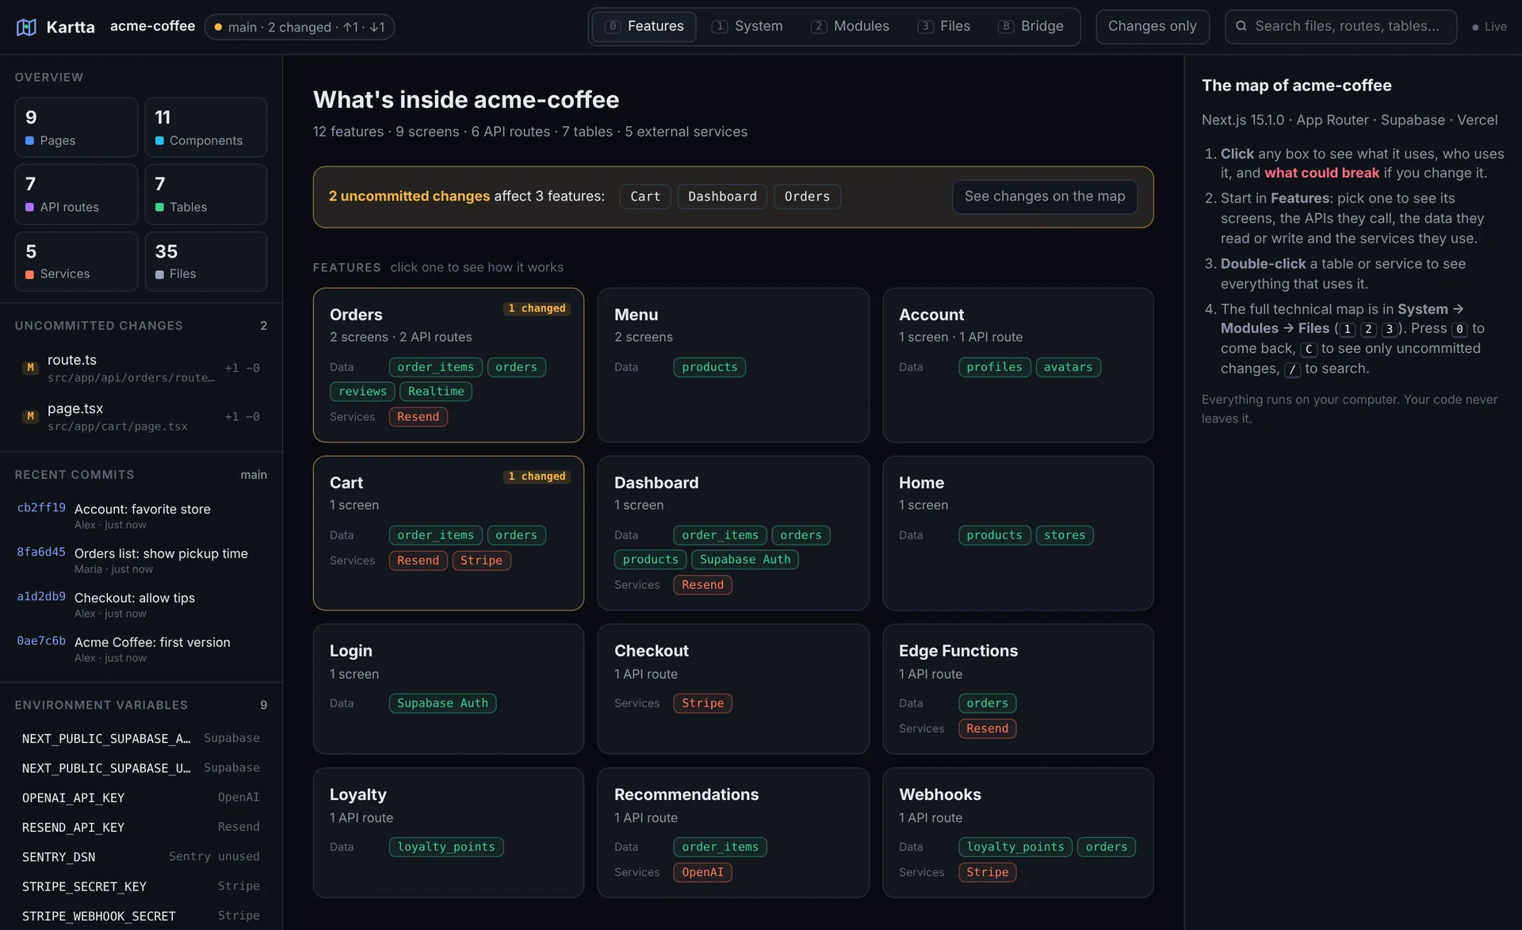Open the Pages overview card
Image resolution: width=1522 pixels, height=930 pixels.
pyautogui.click(x=76, y=127)
